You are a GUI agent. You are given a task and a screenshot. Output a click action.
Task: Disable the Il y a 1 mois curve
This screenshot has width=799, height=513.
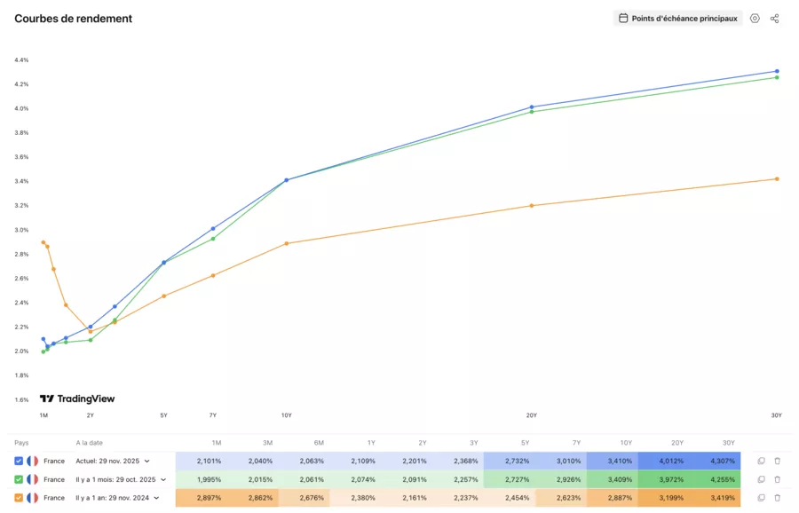(18, 479)
